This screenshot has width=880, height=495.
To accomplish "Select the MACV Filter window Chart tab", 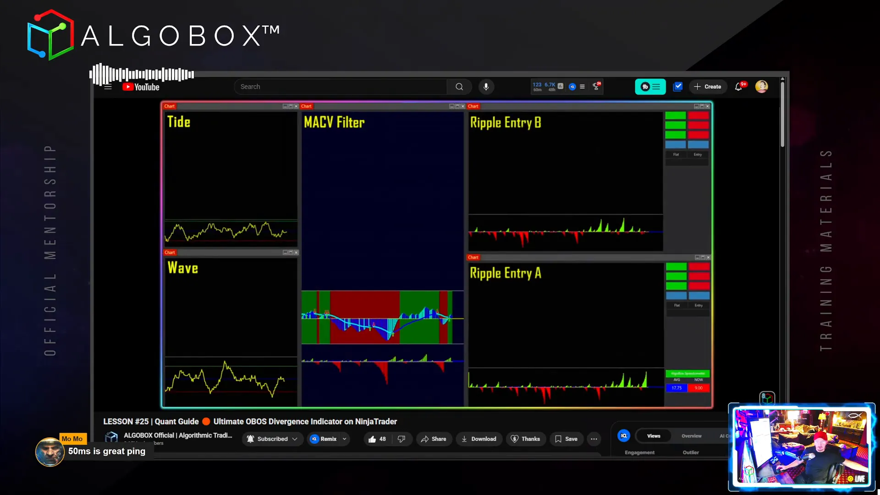I will pyautogui.click(x=306, y=106).
